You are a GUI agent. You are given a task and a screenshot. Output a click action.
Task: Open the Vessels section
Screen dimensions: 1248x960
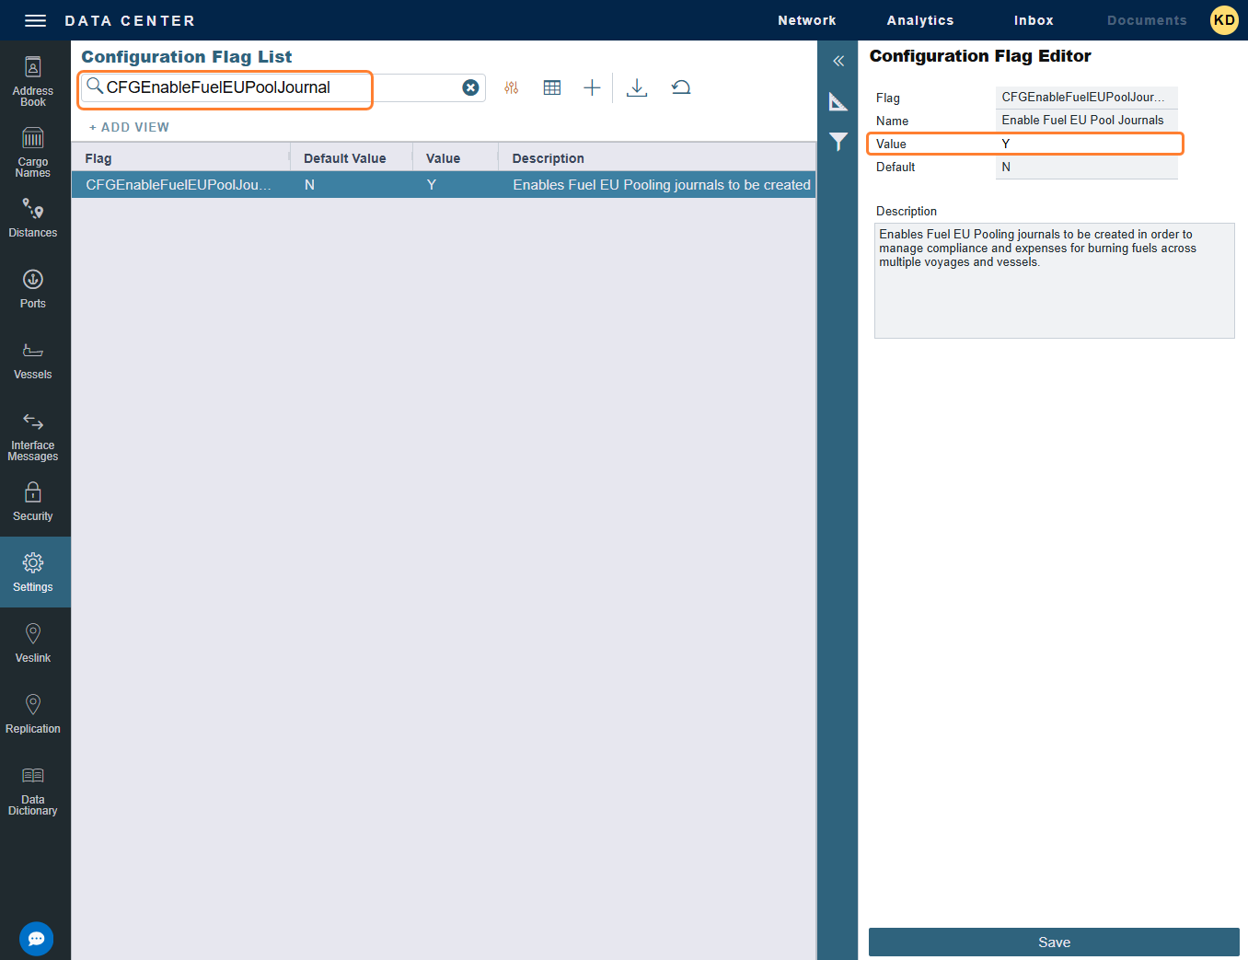[x=32, y=359]
